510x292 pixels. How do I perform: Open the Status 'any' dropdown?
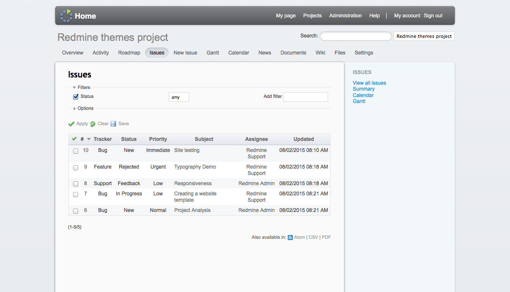[x=179, y=97]
